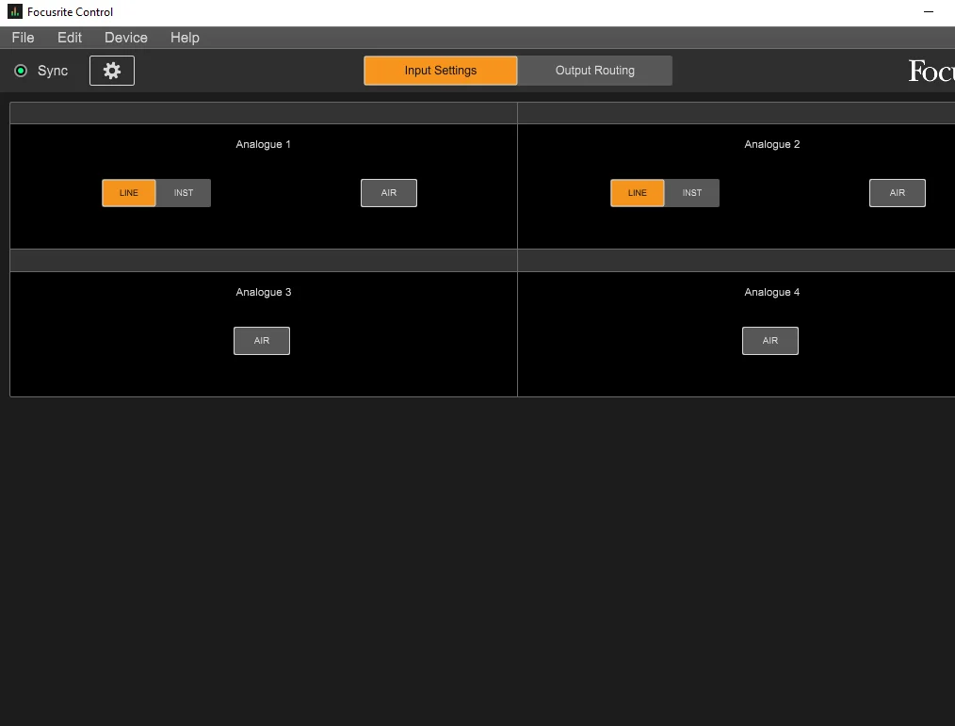Enable AIR on Analogue 1

point(389,193)
